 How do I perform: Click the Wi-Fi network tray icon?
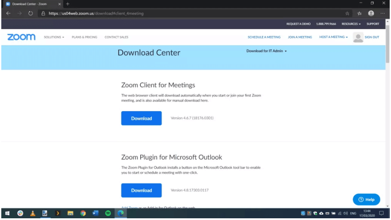[x=339, y=213]
